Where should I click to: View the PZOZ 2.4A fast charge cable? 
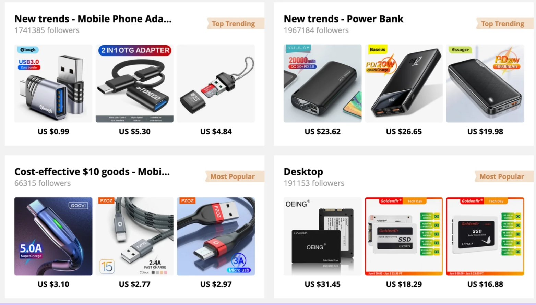[134, 236]
